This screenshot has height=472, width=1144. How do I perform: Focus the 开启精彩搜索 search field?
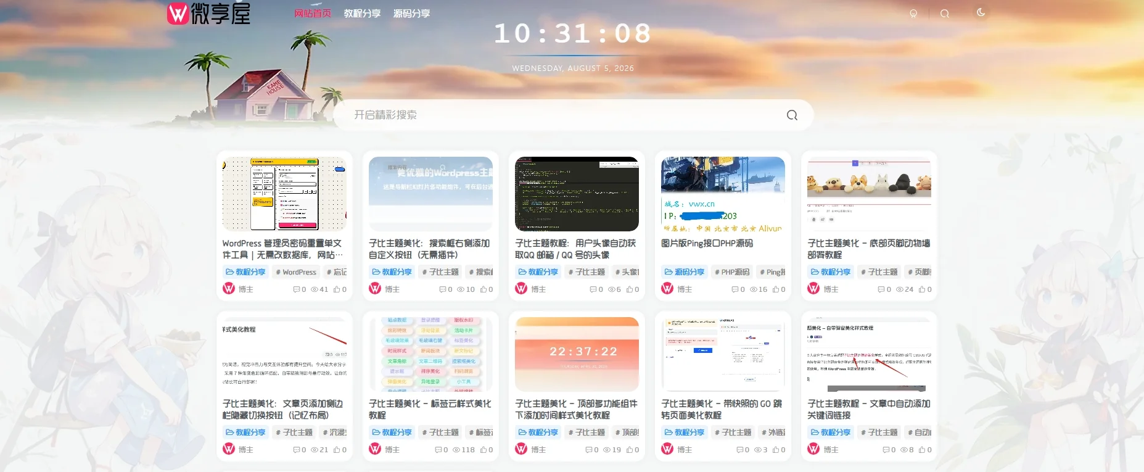(x=573, y=115)
